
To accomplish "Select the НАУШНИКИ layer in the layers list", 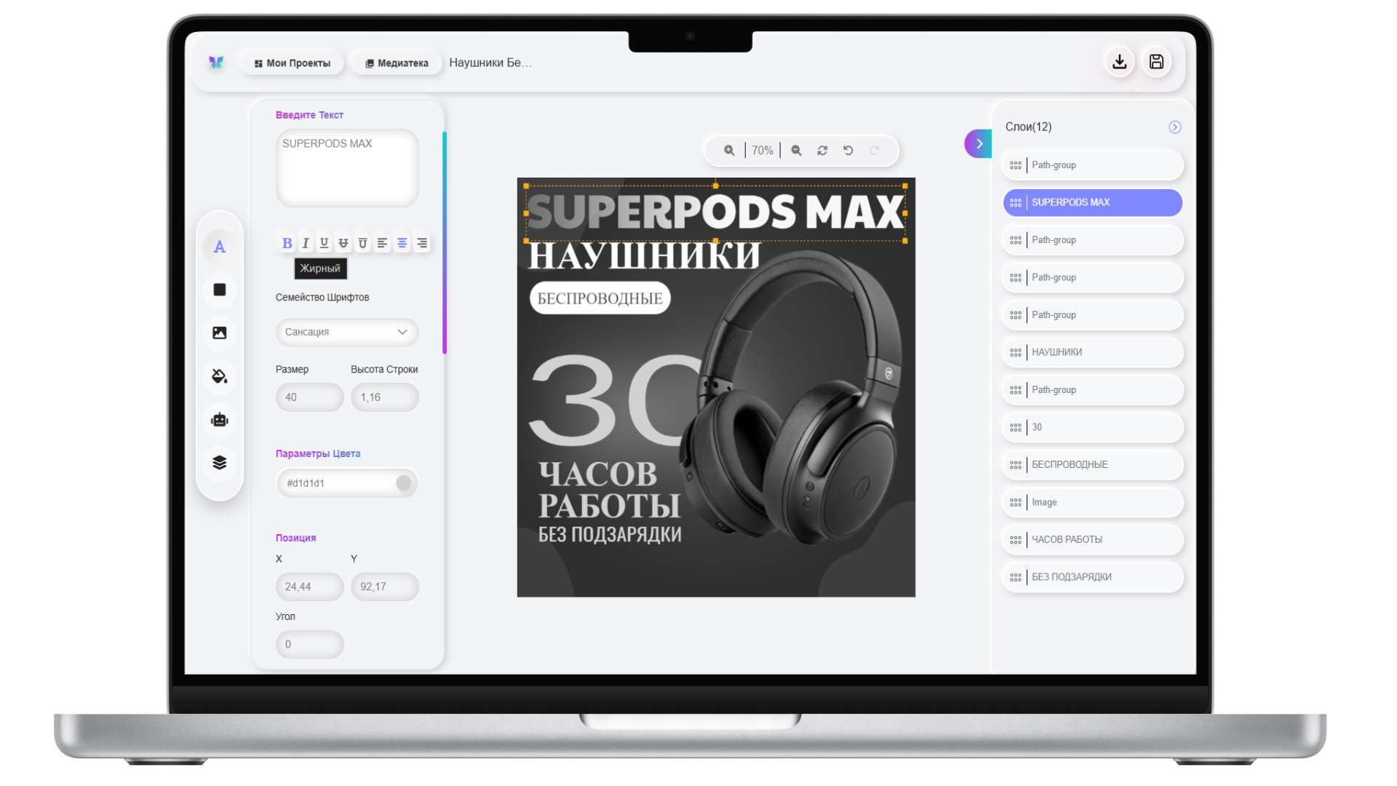I will (1091, 352).
